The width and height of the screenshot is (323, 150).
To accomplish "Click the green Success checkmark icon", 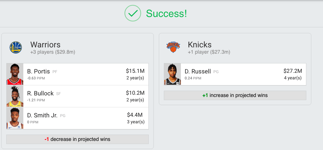I will (133, 13).
